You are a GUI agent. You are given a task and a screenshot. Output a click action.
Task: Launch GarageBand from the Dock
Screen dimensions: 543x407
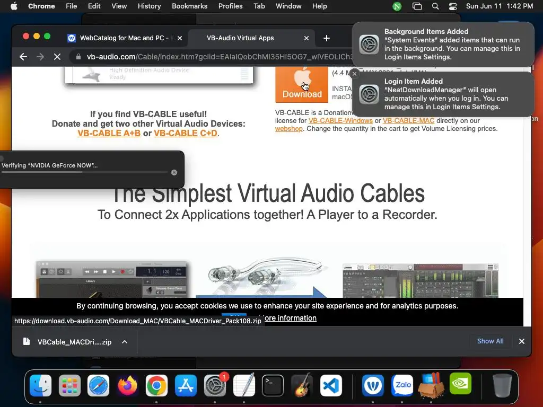302,385
